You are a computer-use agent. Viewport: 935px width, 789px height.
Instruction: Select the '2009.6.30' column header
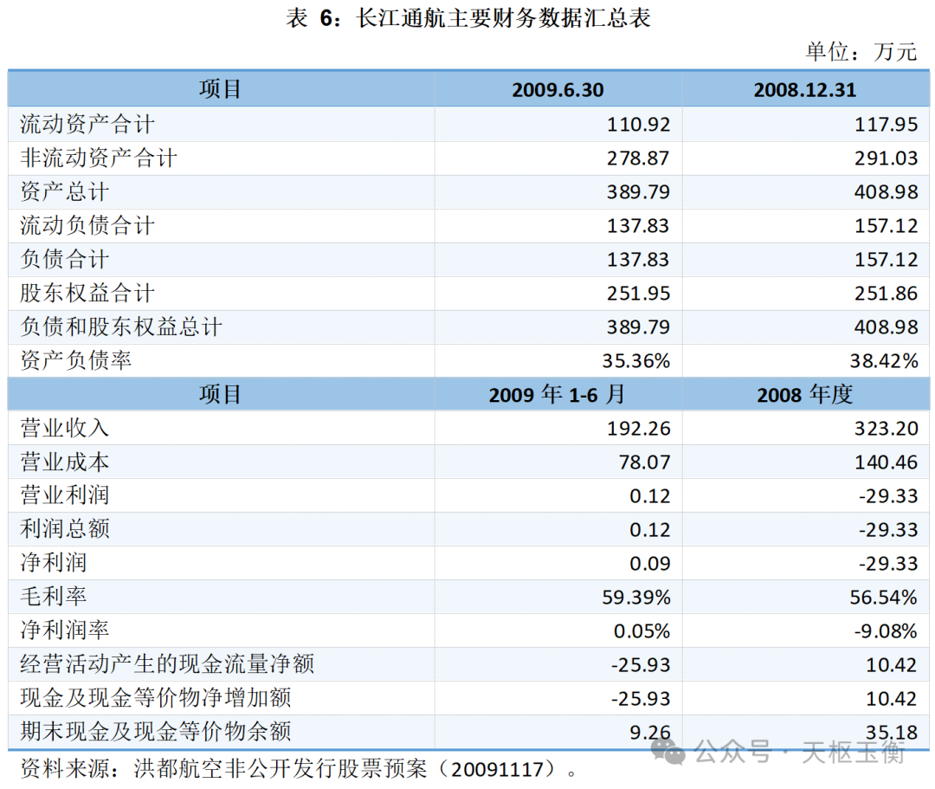click(558, 90)
